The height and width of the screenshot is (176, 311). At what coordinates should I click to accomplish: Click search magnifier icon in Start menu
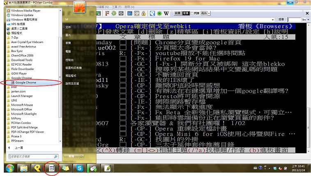pyautogui.click(x=55, y=156)
